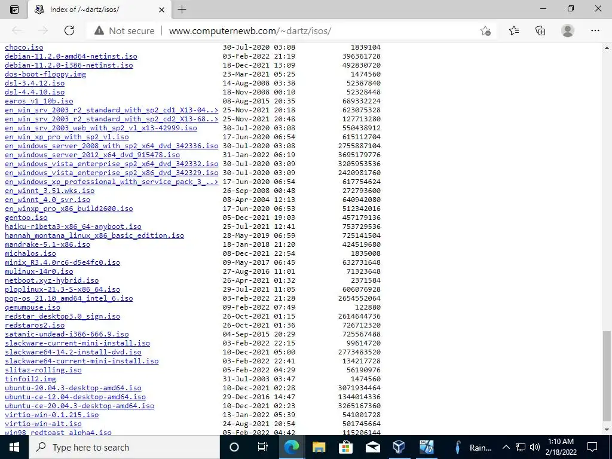Open Task View icon on taskbar

click(x=263, y=447)
